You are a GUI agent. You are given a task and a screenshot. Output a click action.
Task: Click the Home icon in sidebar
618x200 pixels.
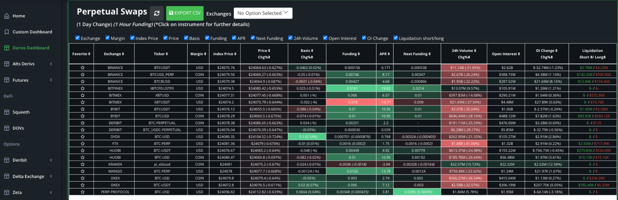tap(7, 16)
